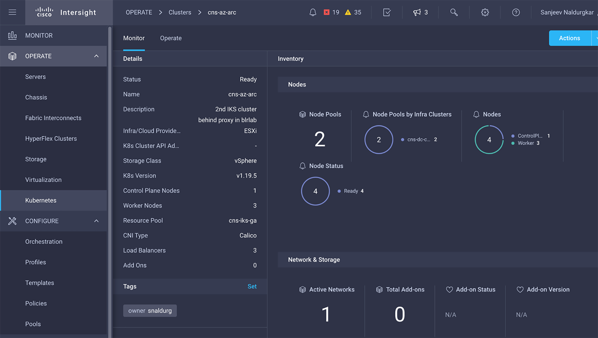Click the Clusters breadcrumb link
Image resolution: width=598 pixels, height=338 pixels.
tap(180, 12)
